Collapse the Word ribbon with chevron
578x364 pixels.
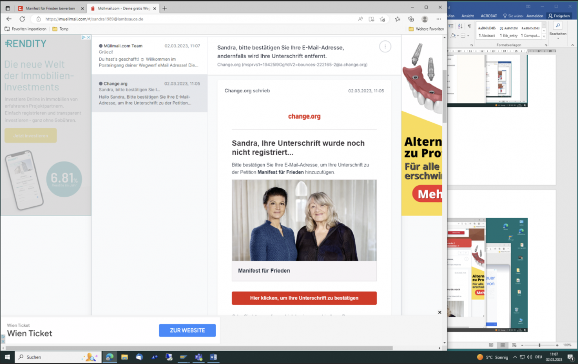572,45
